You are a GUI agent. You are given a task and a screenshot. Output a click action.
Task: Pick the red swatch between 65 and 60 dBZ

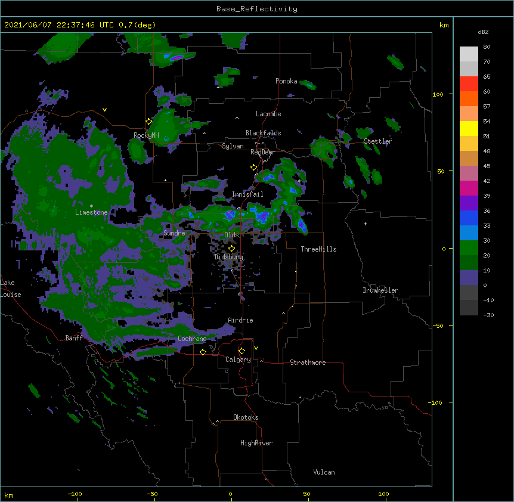click(x=469, y=83)
